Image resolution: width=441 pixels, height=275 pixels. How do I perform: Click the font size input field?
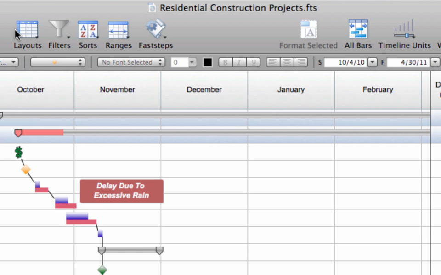[x=180, y=62]
